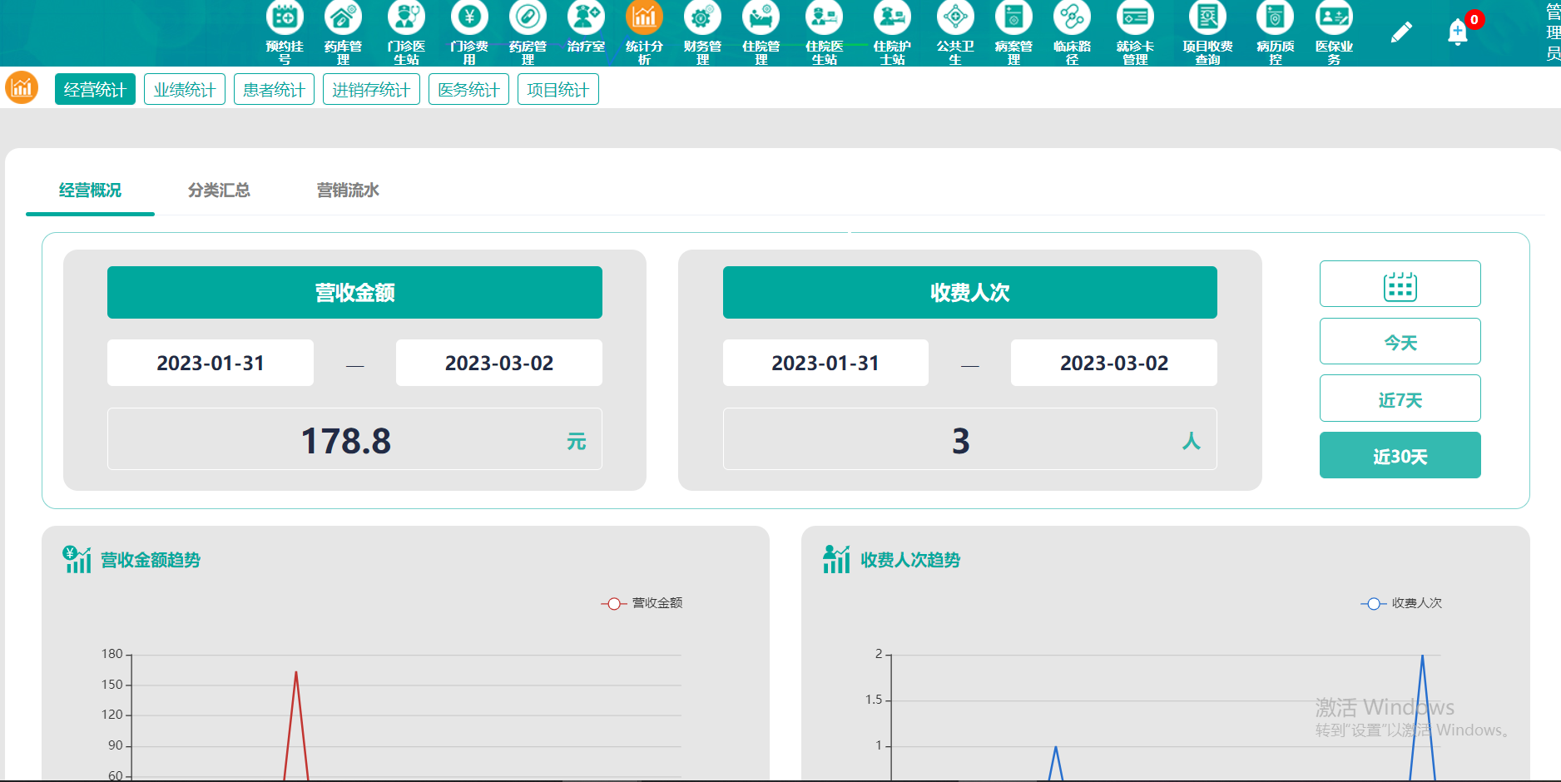The width and height of the screenshot is (1561, 782).
Task: Open the 药库管理 module icon
Action: [343, 17]
